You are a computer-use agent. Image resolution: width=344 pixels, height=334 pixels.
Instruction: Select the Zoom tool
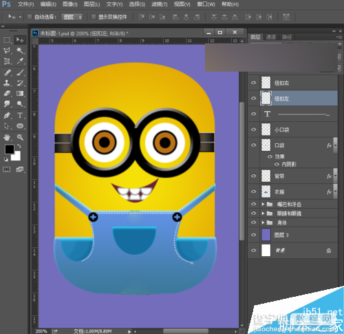20,137
